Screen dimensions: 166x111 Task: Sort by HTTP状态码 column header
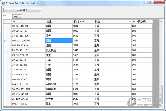click(x=142, y=22)
